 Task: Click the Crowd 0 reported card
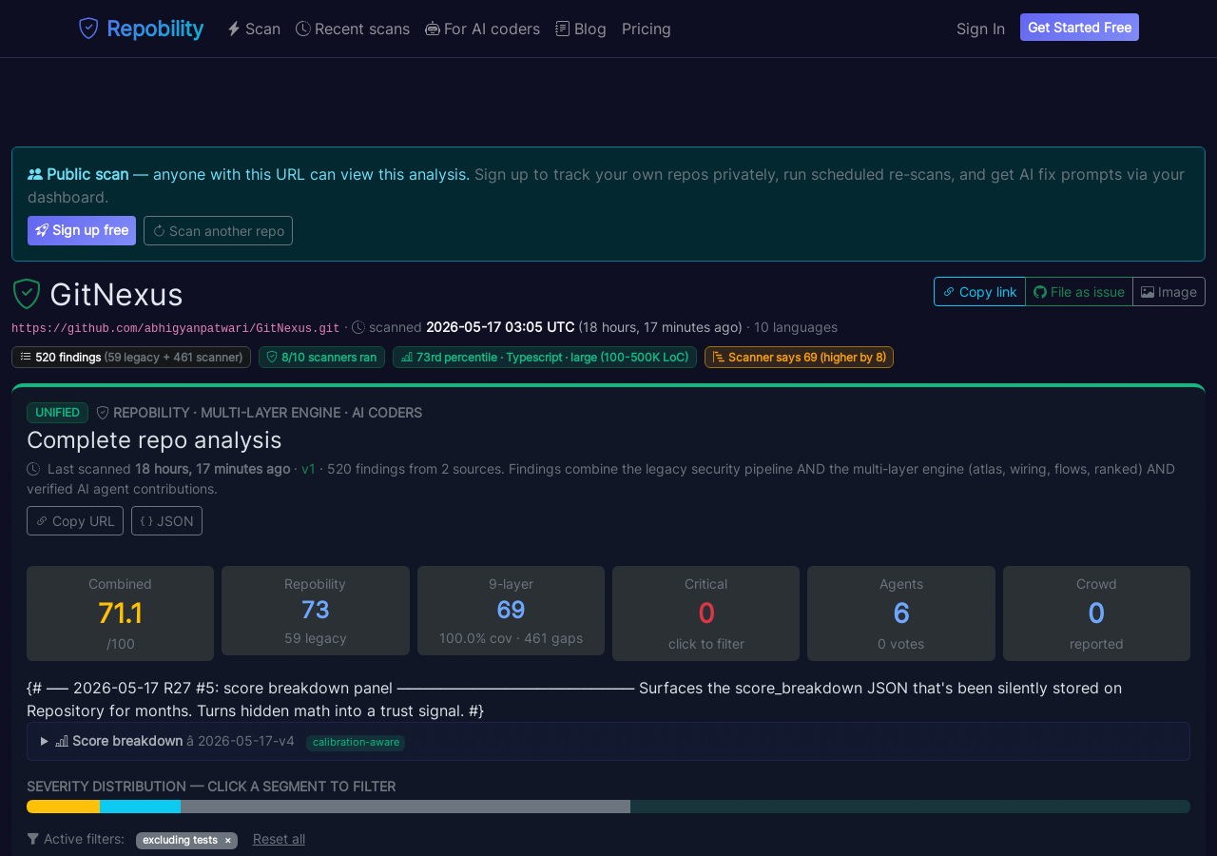(x=1096, y=613)
